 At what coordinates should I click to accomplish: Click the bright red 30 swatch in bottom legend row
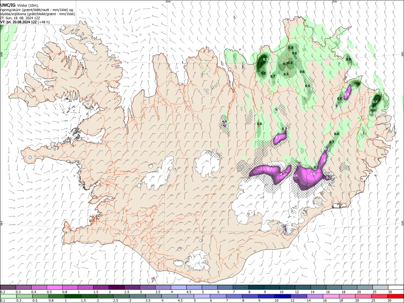pyautogui.click(x=395, y=296)
